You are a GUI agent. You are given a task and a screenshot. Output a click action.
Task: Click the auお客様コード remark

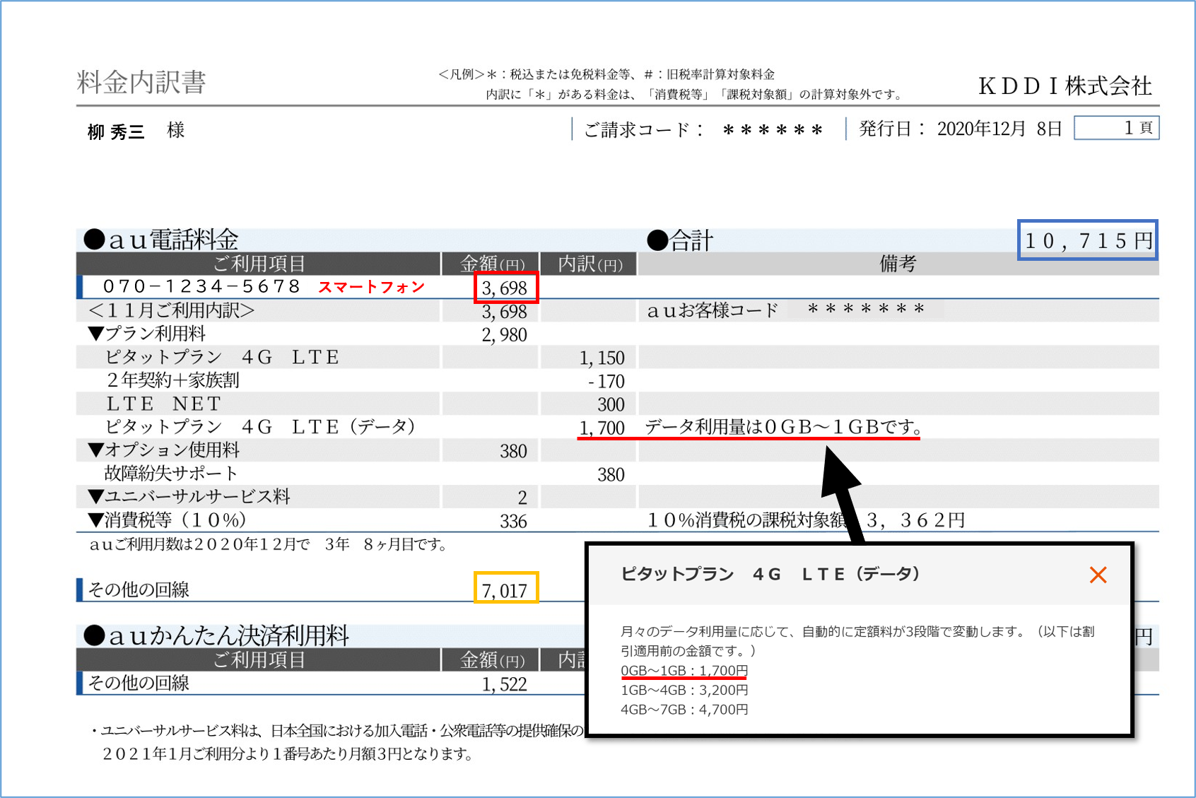[786, 310]
